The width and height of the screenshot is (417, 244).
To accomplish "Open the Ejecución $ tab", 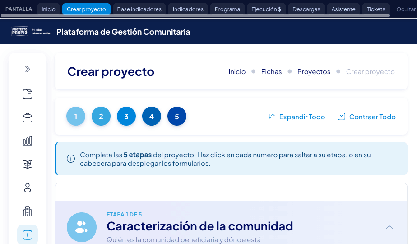I will click(266, 9).
